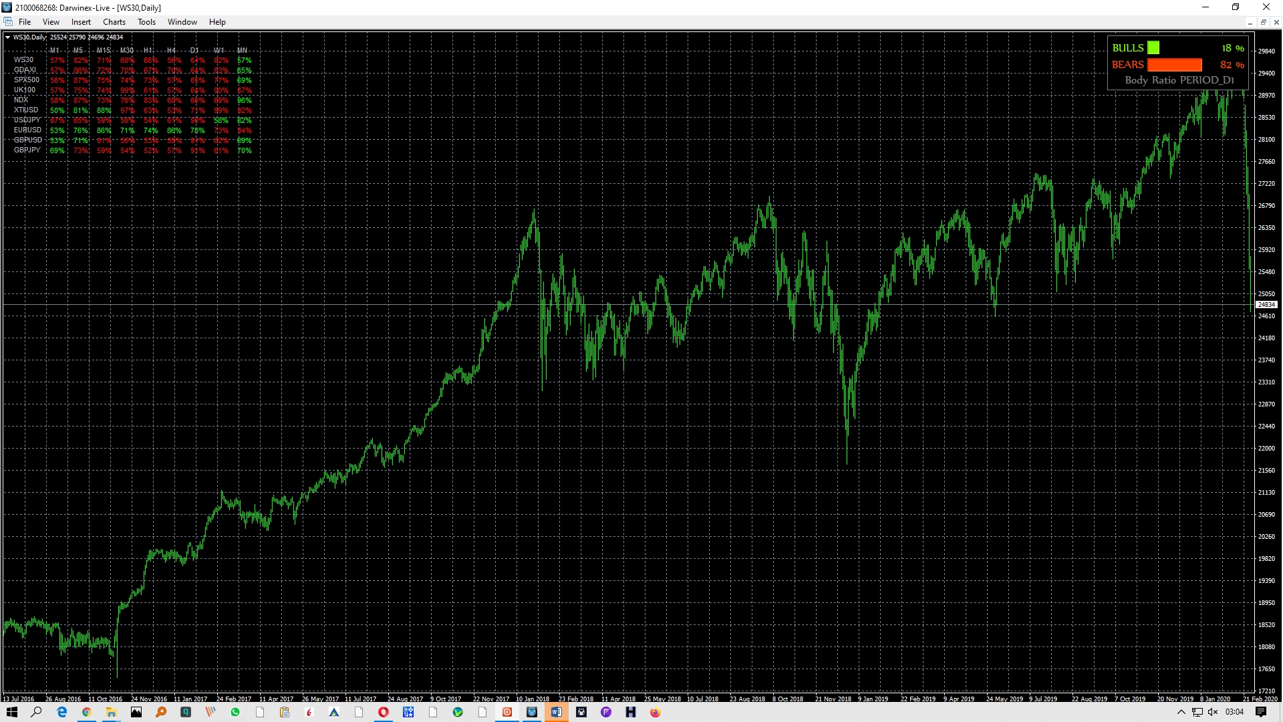
Task: Click the orange BEARS percentage bar
Action: [x=1174, y=65]
